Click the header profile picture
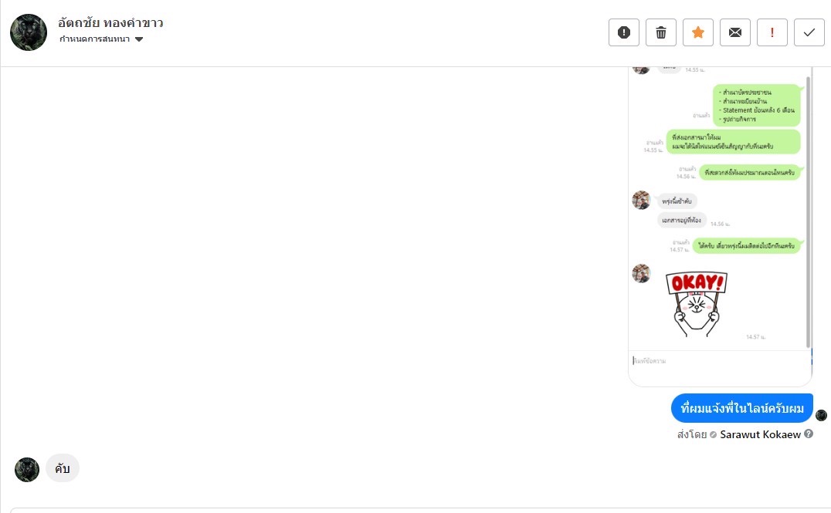The image size is (831, 513). point(28,32)
